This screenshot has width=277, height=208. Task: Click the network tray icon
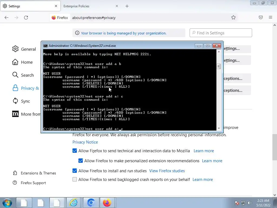243,203
